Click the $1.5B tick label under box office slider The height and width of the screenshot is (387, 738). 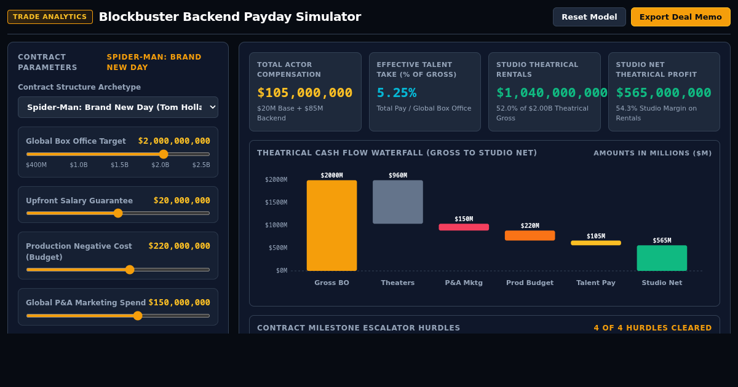point(119,165)
